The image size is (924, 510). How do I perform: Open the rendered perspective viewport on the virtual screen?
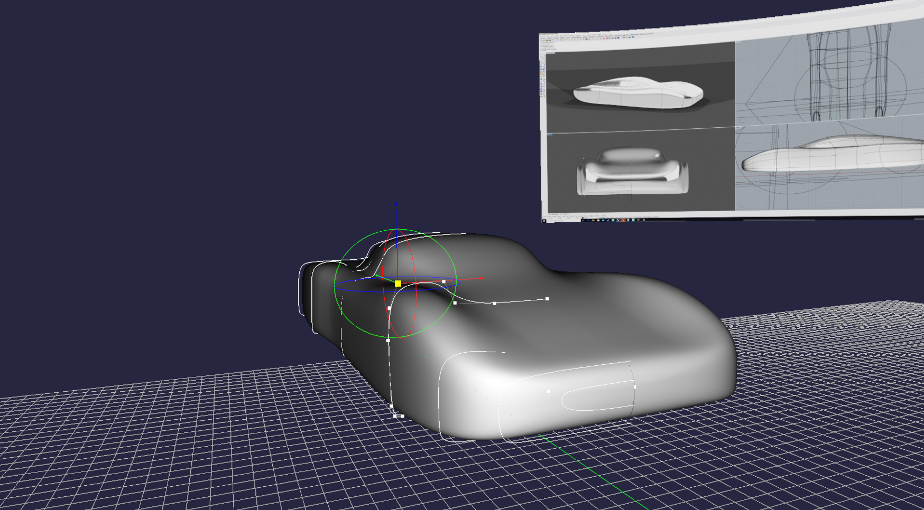pyautogui.click(x=640, y=88)
